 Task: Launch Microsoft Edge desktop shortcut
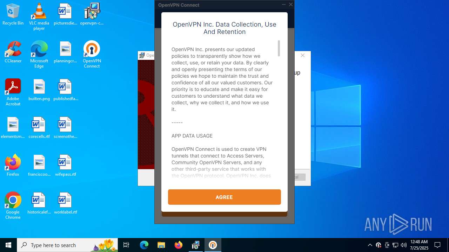click(x=39, y=54)
